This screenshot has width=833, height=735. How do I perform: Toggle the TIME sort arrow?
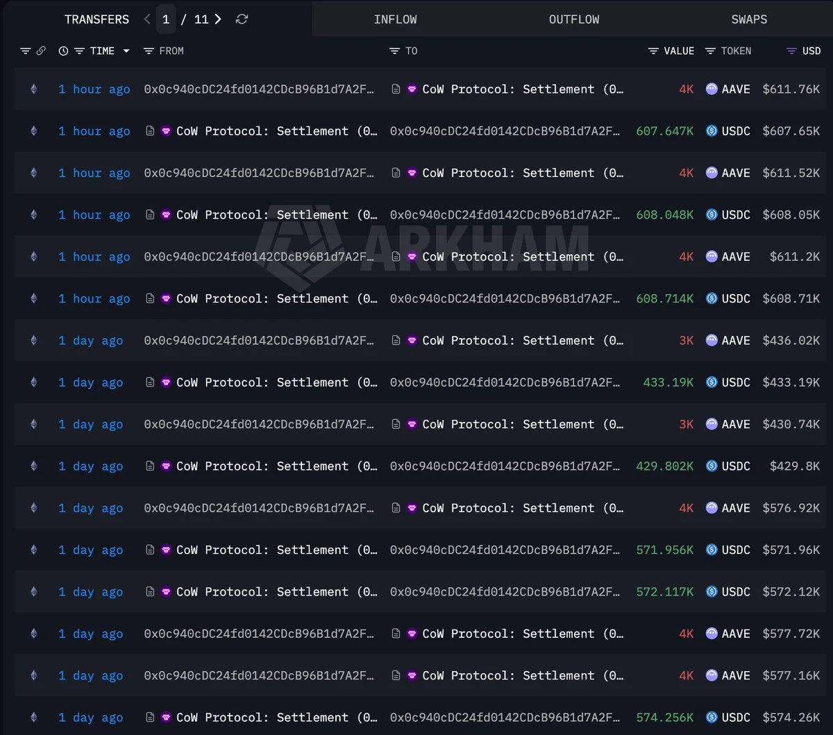(126, 51)
